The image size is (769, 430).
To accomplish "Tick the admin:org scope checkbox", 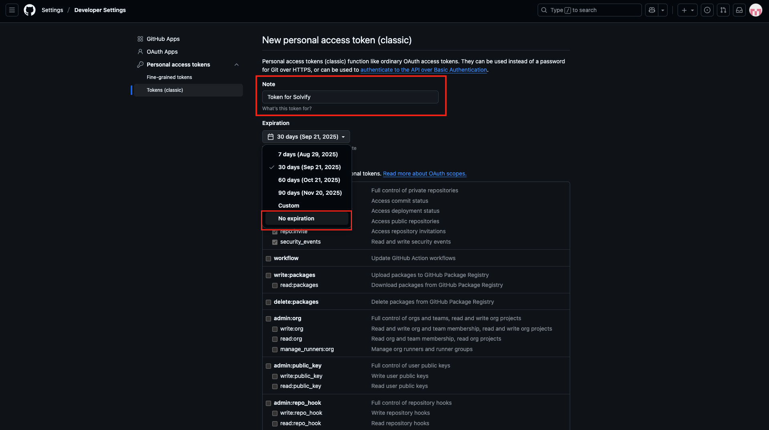I will coord(269,319).
